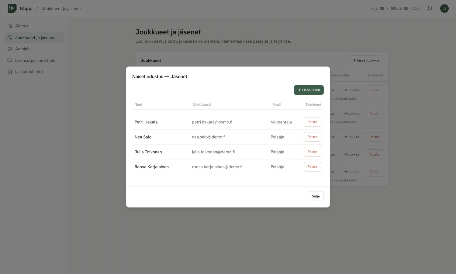The height and width of the screenshot is (274, 456).
Task: Remove Julia Toivonen with Poista
Action: (313, 152)
